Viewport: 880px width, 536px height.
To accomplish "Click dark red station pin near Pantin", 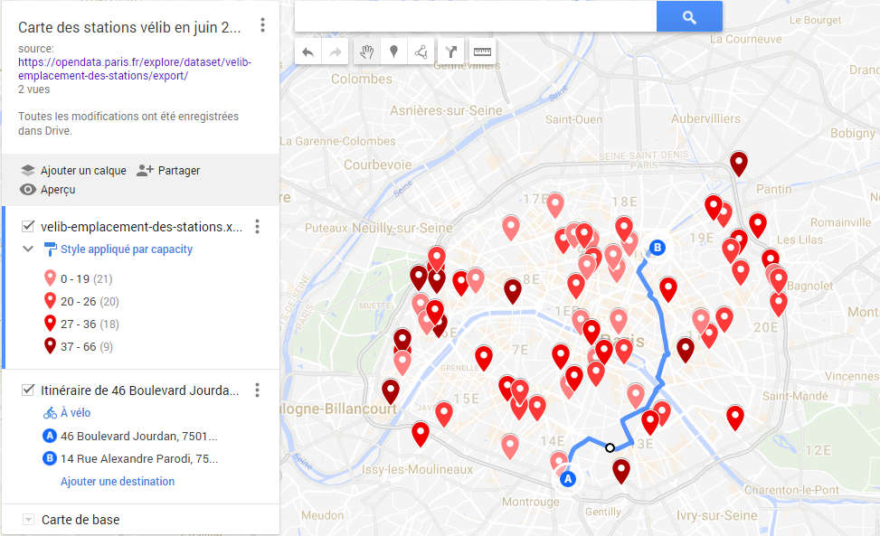I will [x=739, y=164].
